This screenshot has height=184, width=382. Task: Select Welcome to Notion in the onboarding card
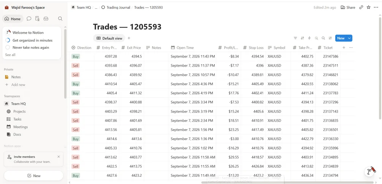point(28,33)
